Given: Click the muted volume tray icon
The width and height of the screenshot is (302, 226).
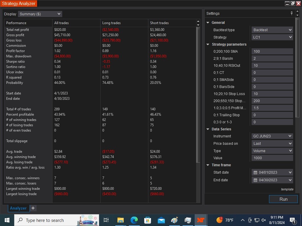Looking at the screenshot, I should tap(264, 220).
